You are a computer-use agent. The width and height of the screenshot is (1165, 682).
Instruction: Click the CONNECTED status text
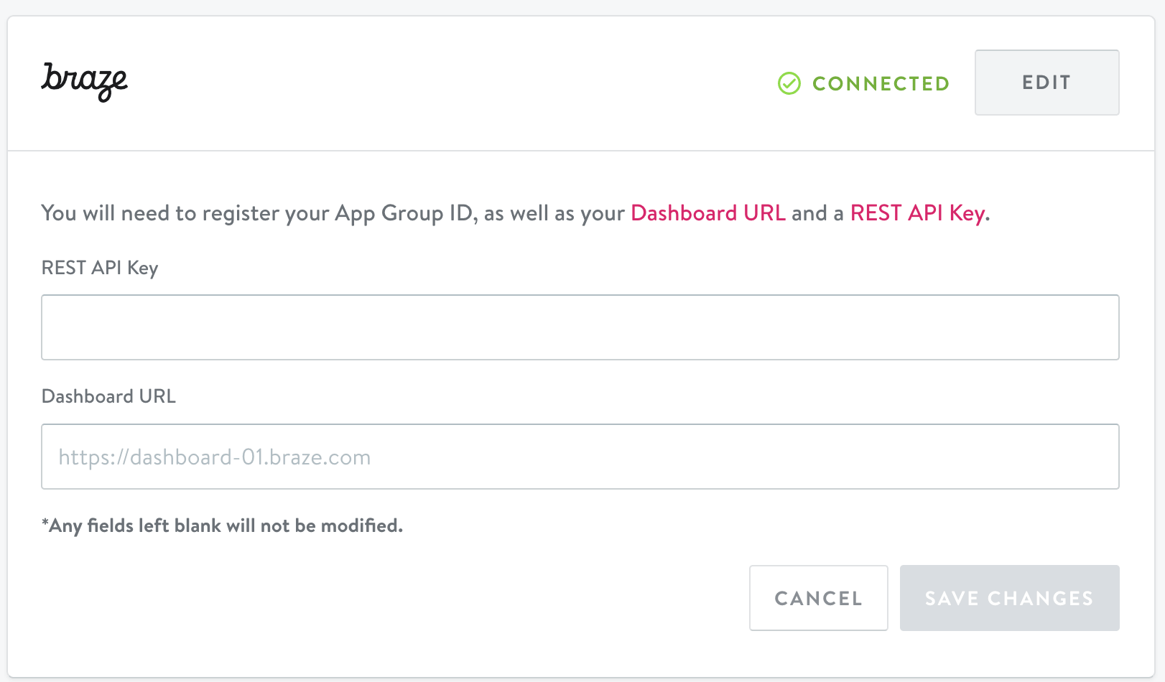point(881,83)
